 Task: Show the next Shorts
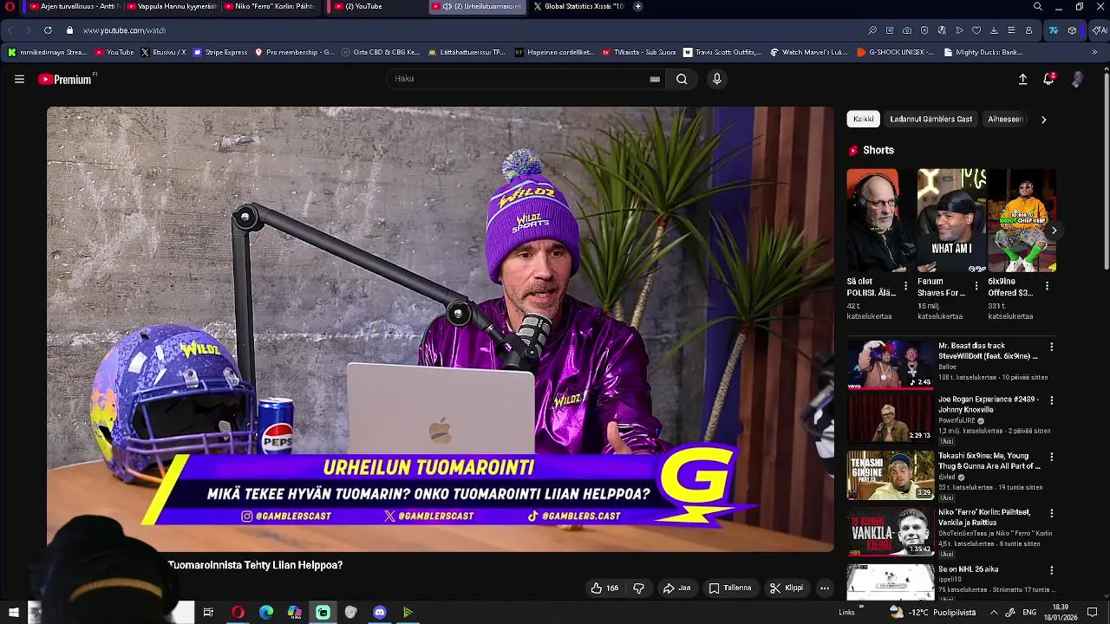(x=1054, y=231)
